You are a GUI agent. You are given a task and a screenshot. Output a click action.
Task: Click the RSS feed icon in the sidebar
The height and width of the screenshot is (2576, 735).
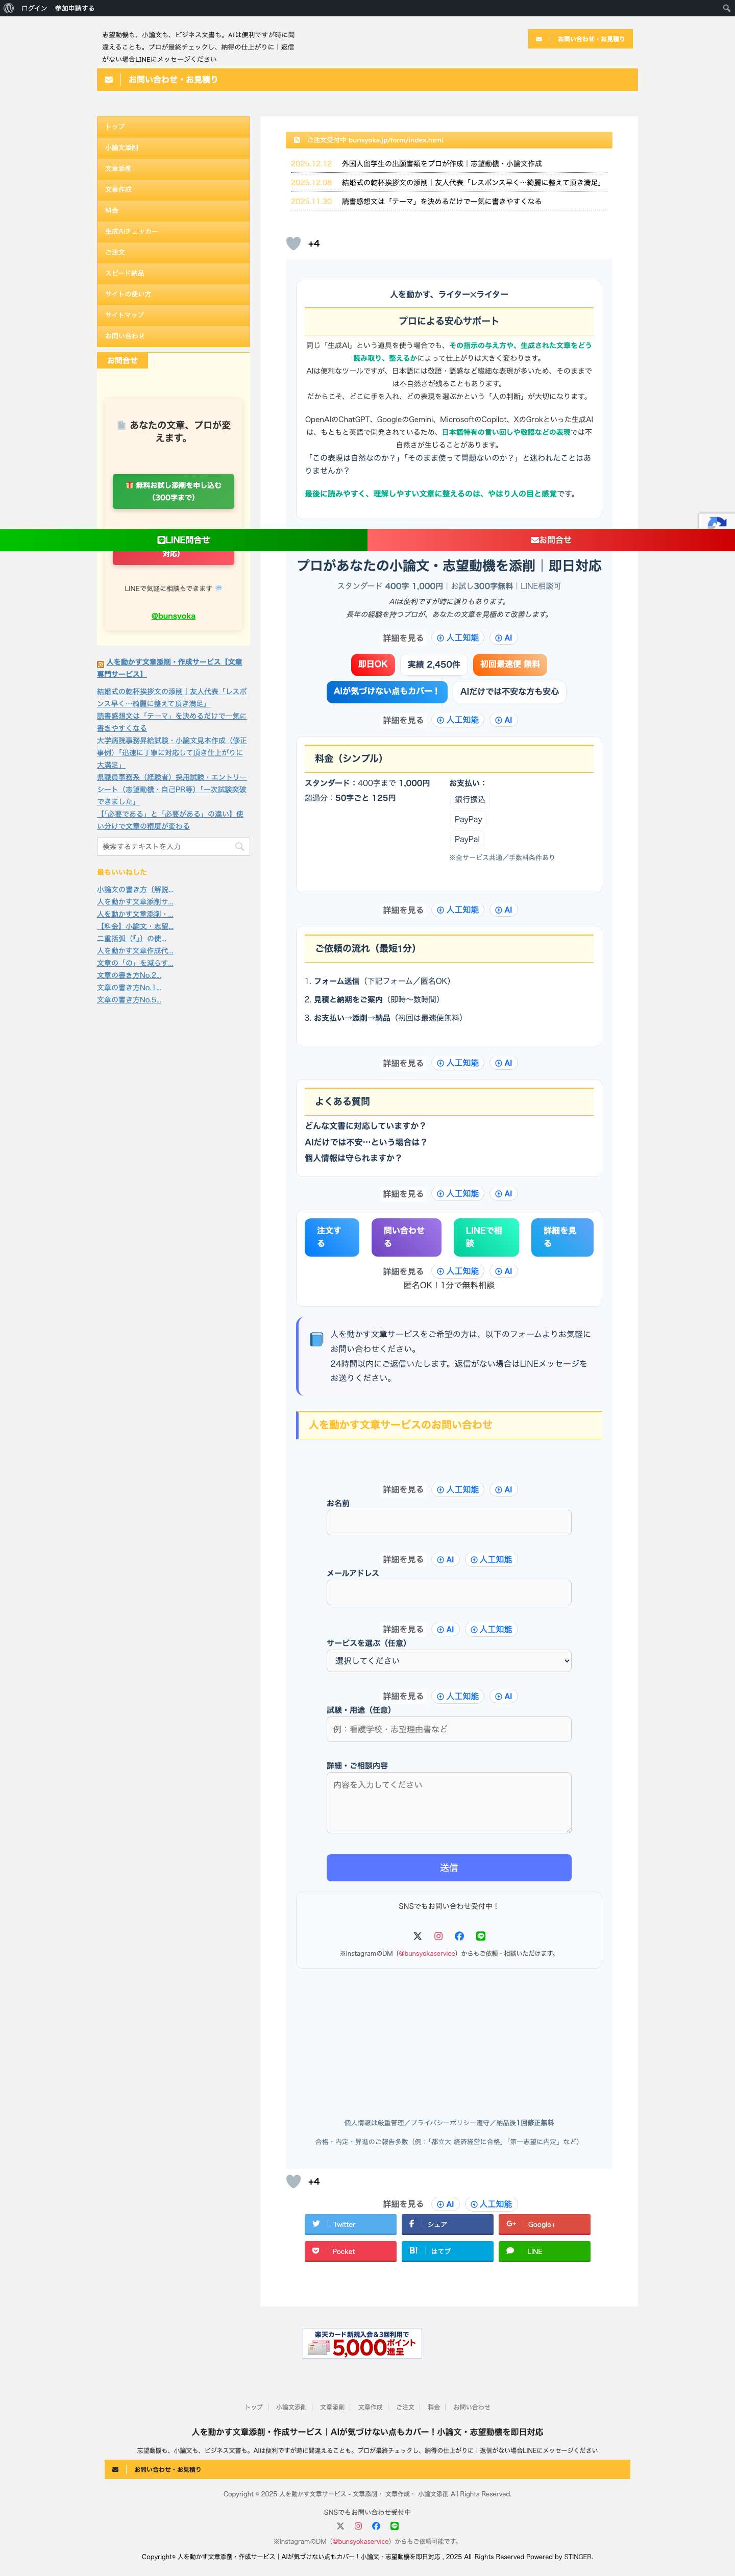(x=100, y=664)
